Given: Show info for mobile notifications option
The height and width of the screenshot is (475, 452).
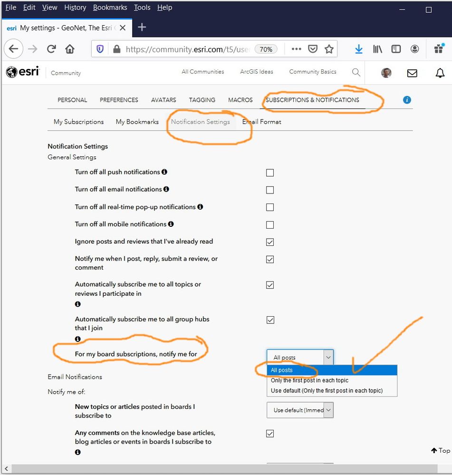Looking at the screenshot, I should click(171, 224).
